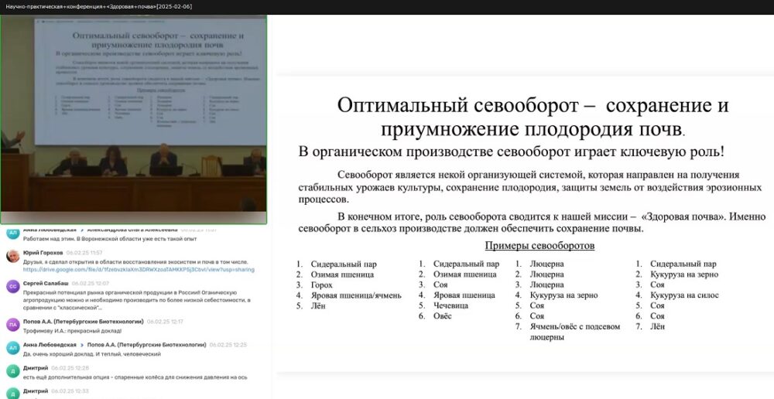Click the purple СС avatar of Сергей Салабаш
This screenshot has height=399, width=774.
[x=12, y=287]
